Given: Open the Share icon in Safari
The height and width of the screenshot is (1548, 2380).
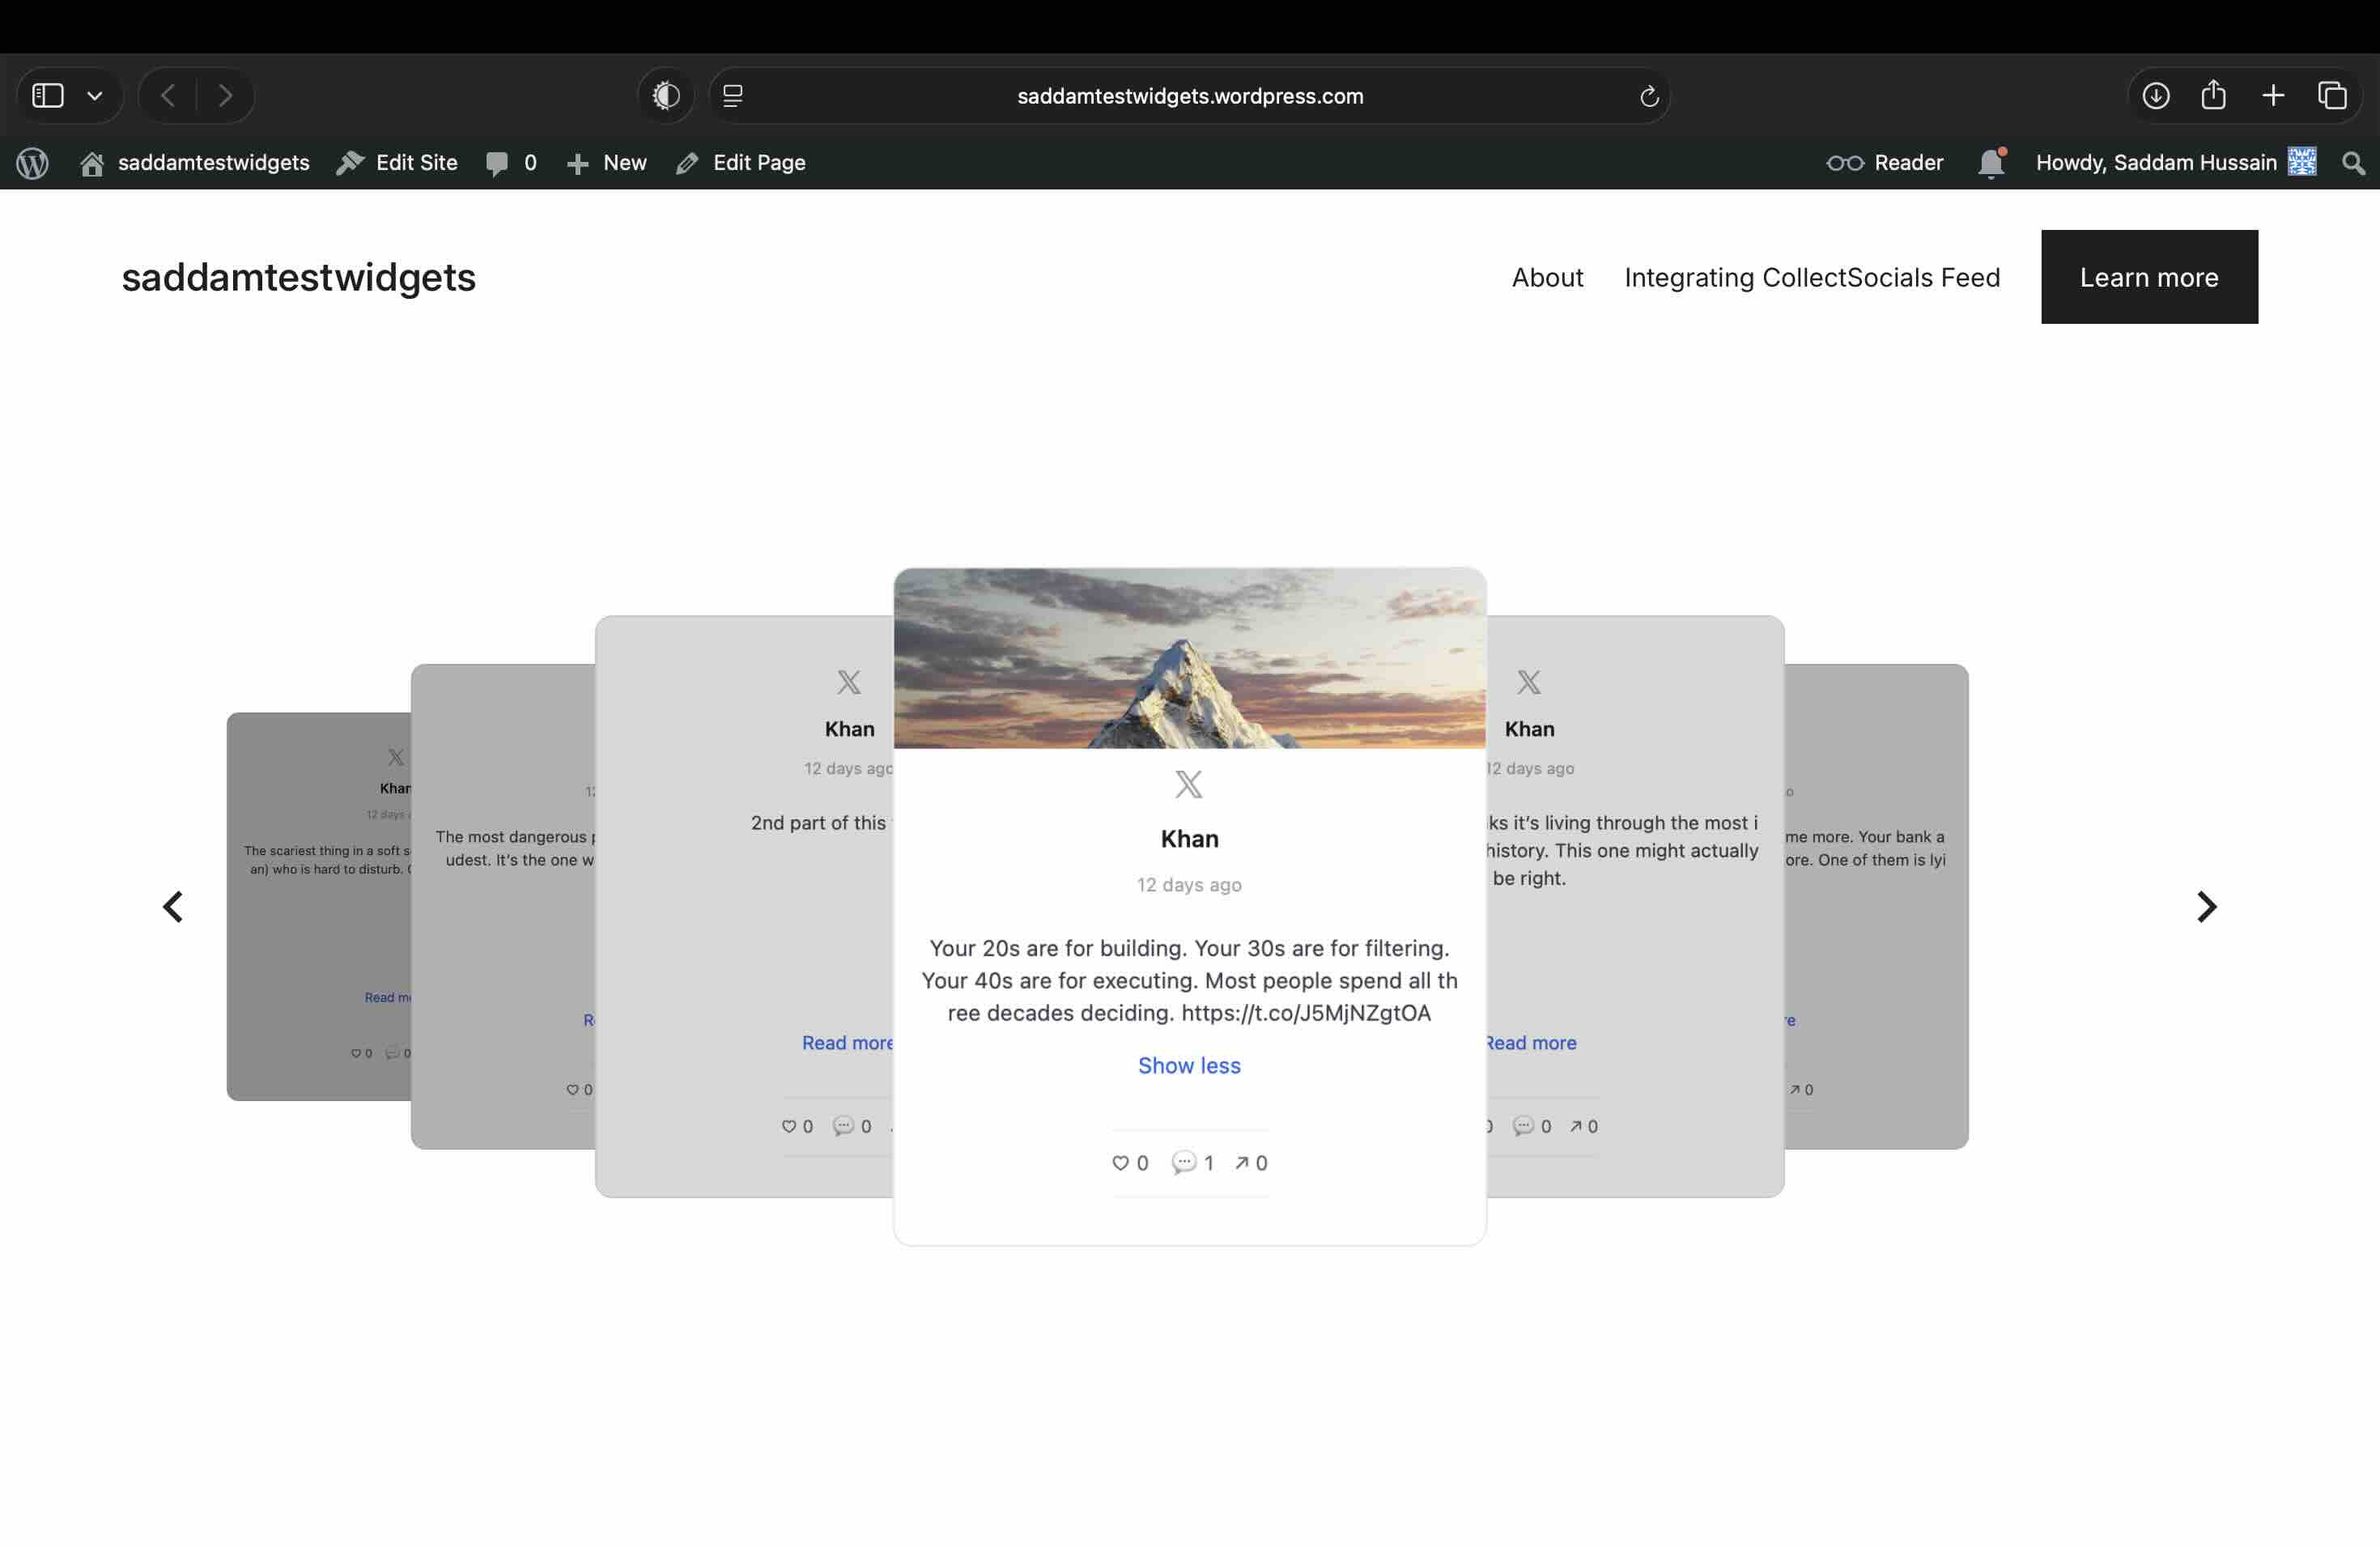Looking at the screenshot, I should (2214, 95).
